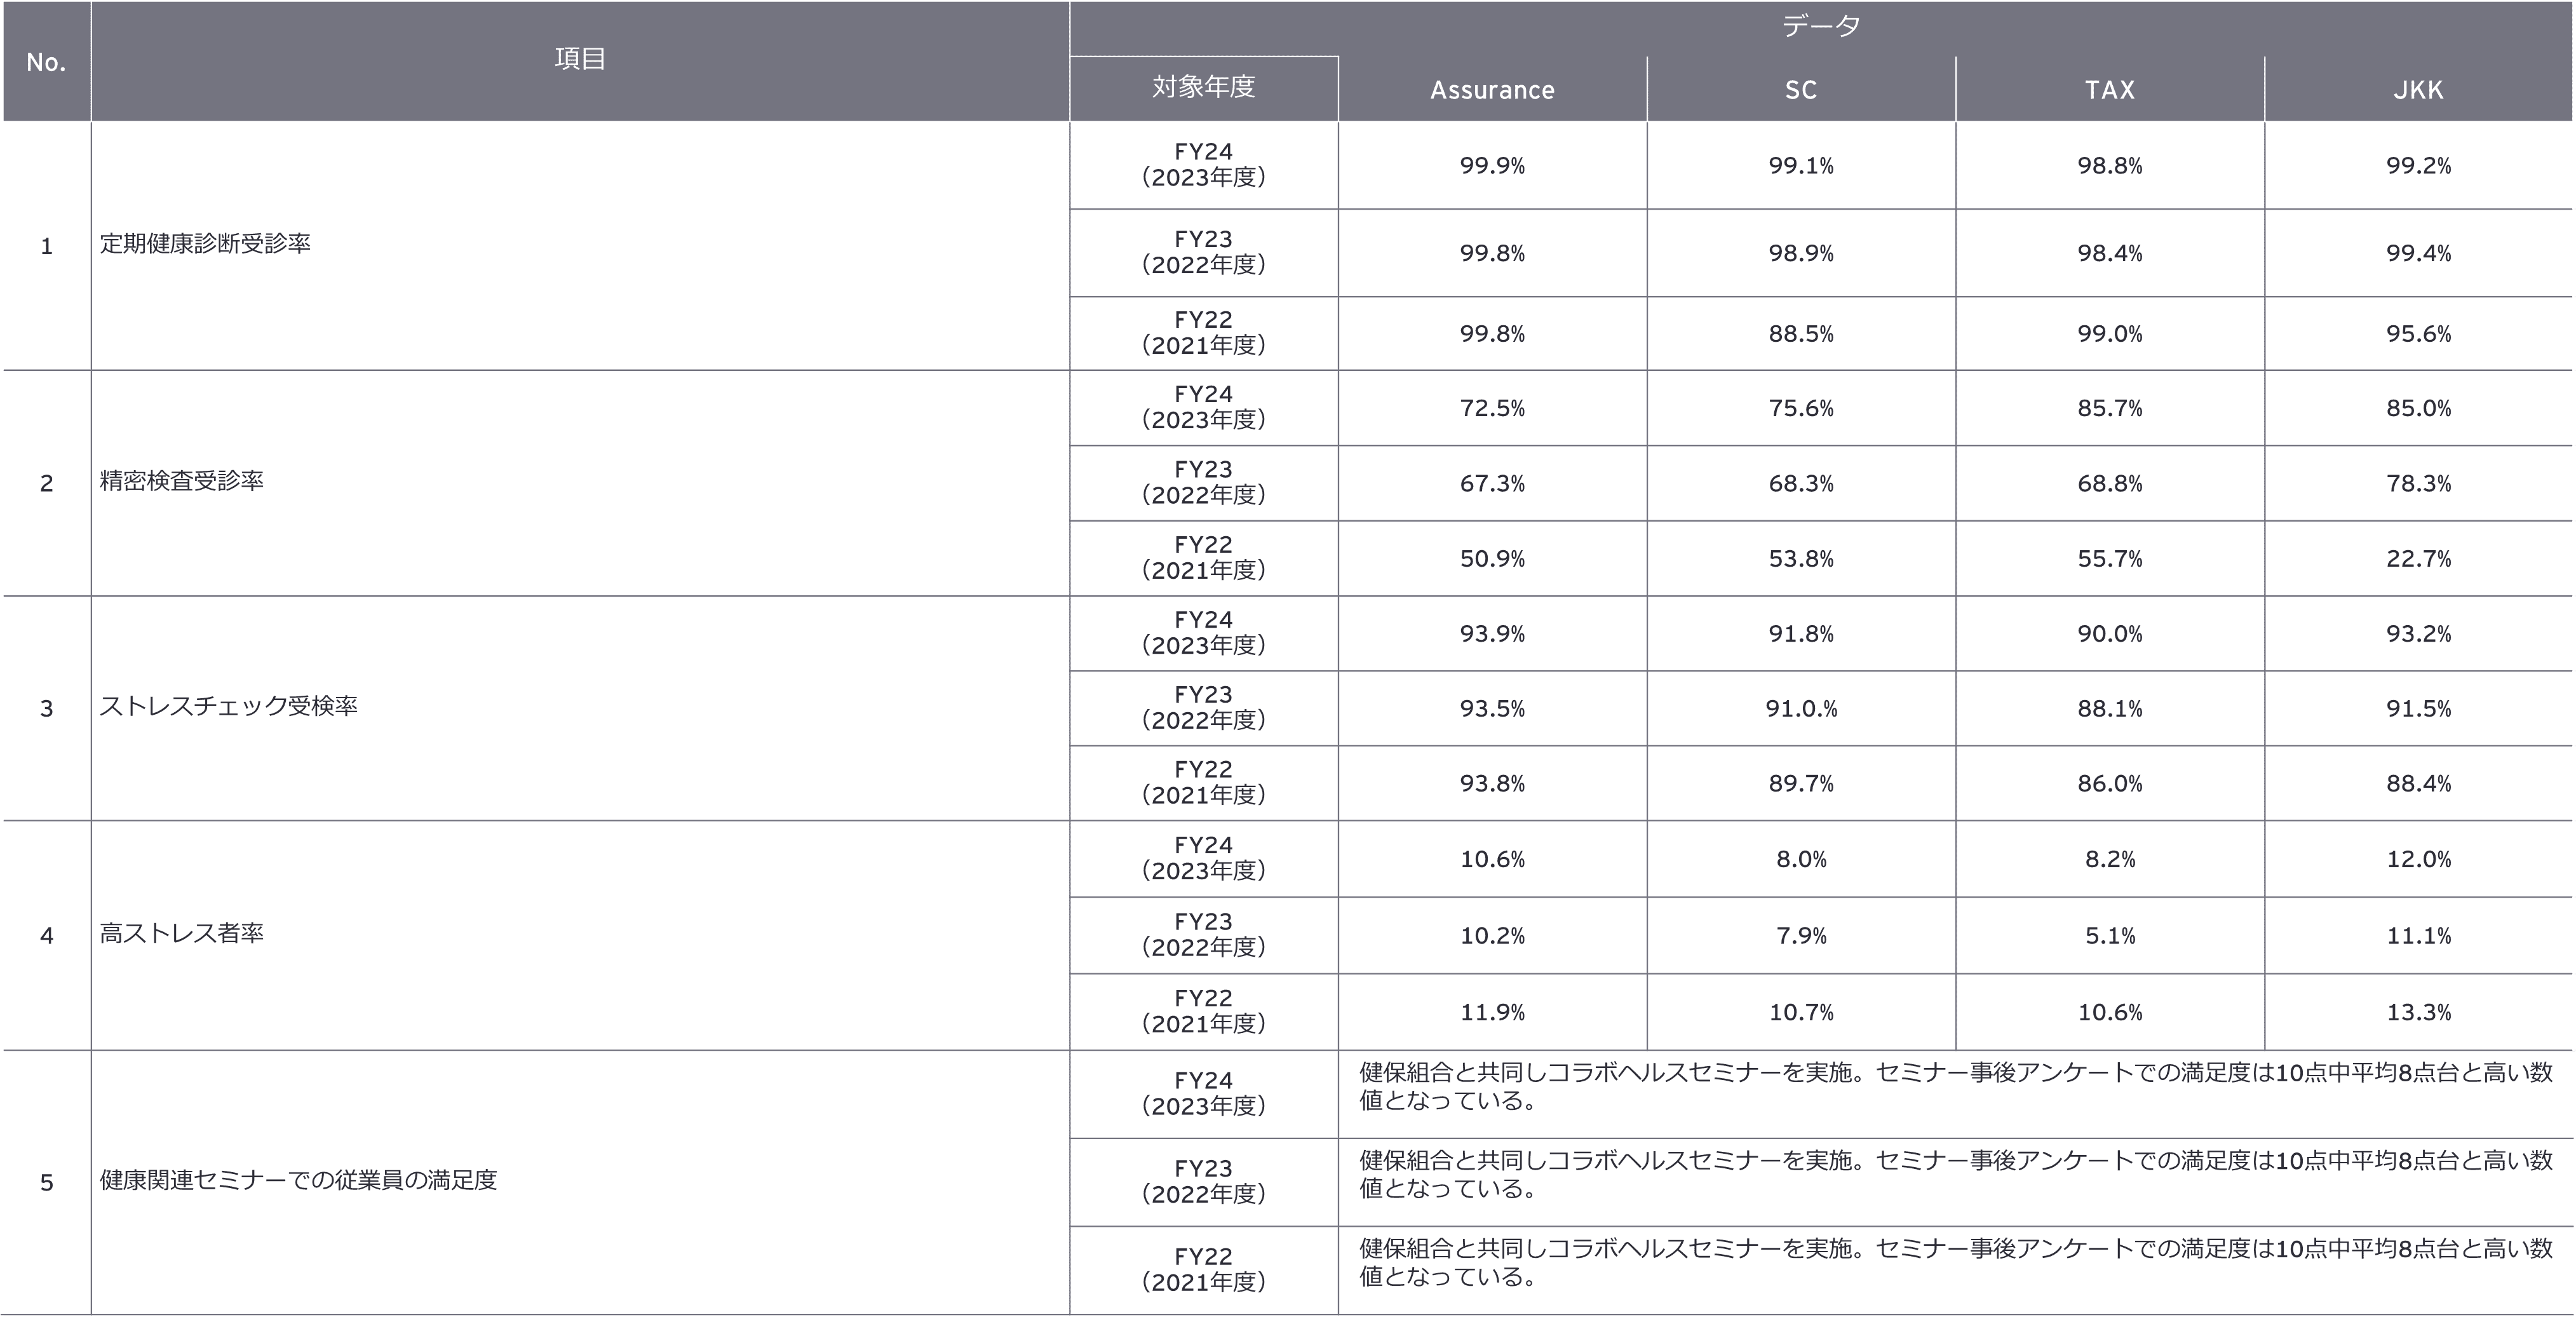Select the TAX column header

(2109, 90)
